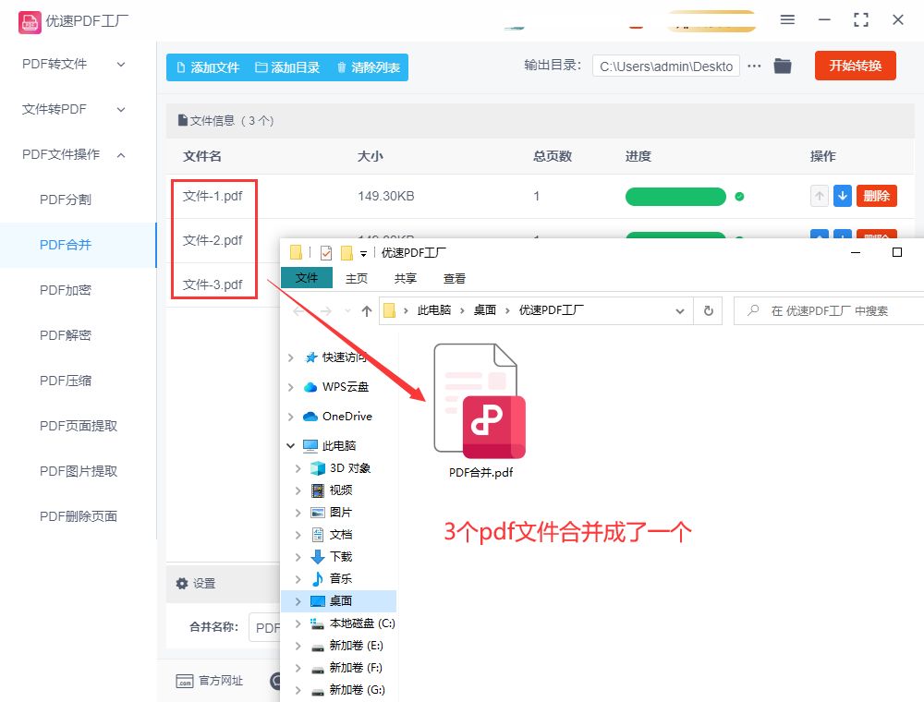Screen dimensions: 924x702
Task: Select WPS云盘 in navigation pane
Action: [x=346, y=387]
